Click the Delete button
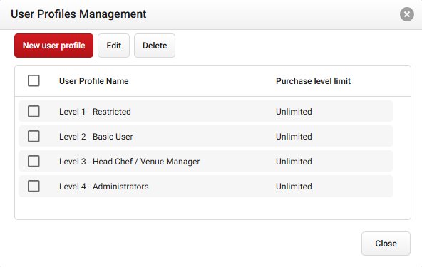422x267 pixels. (x=155, y=46)
